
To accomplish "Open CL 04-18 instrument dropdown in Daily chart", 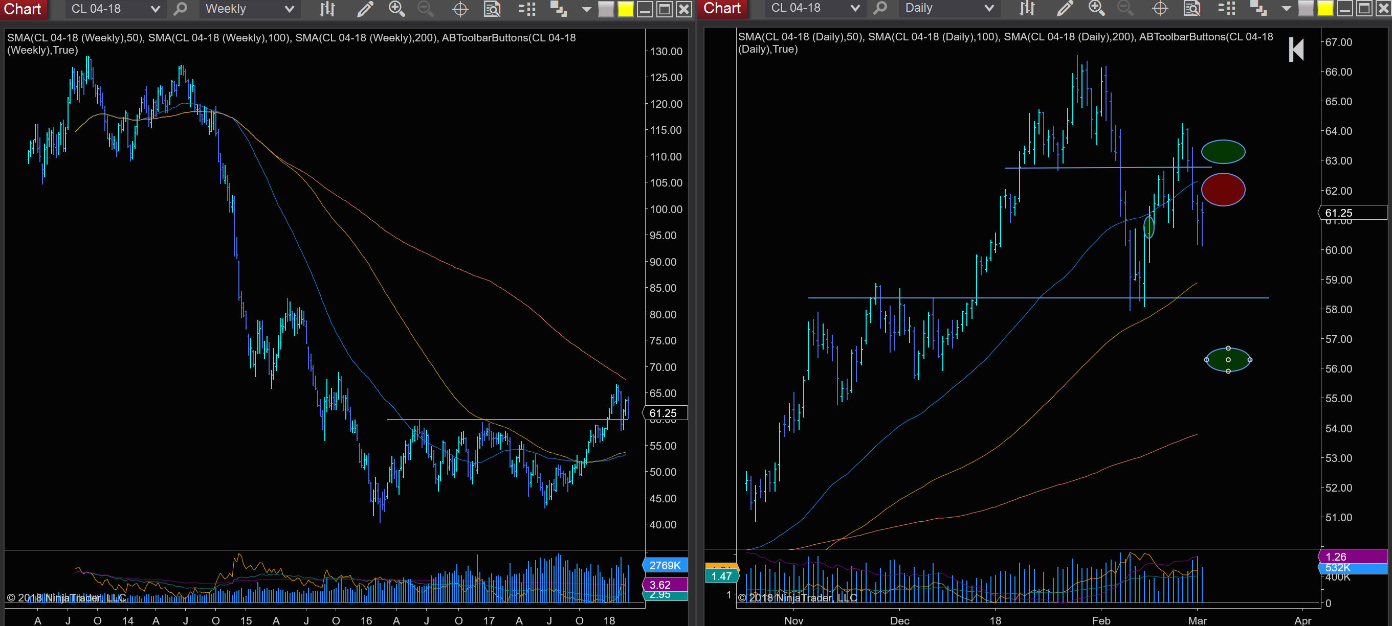I will point(814,8).
